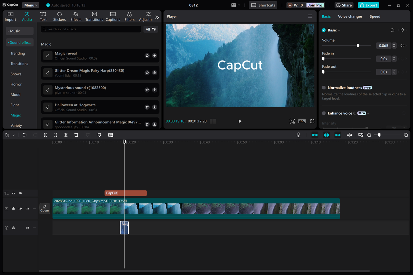
Task: Open the Captions panel
Action: pos(113,16)
